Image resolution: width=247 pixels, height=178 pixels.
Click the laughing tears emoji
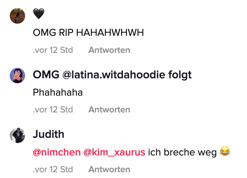[225, 151]
